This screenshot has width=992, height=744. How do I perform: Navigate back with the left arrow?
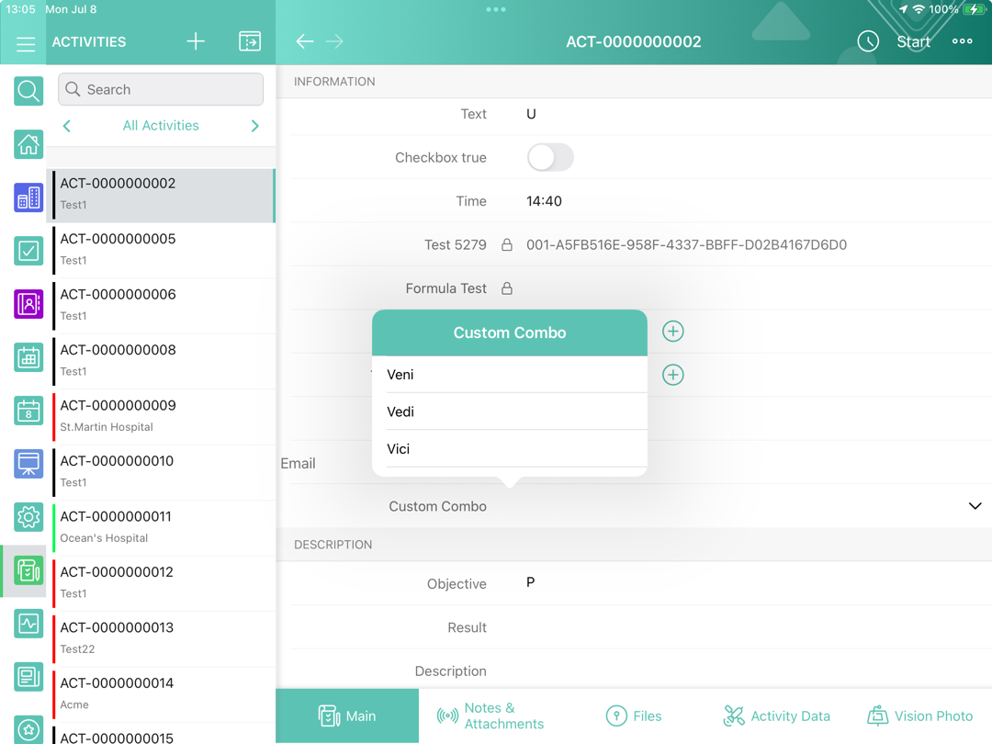[x=305, y=41]
